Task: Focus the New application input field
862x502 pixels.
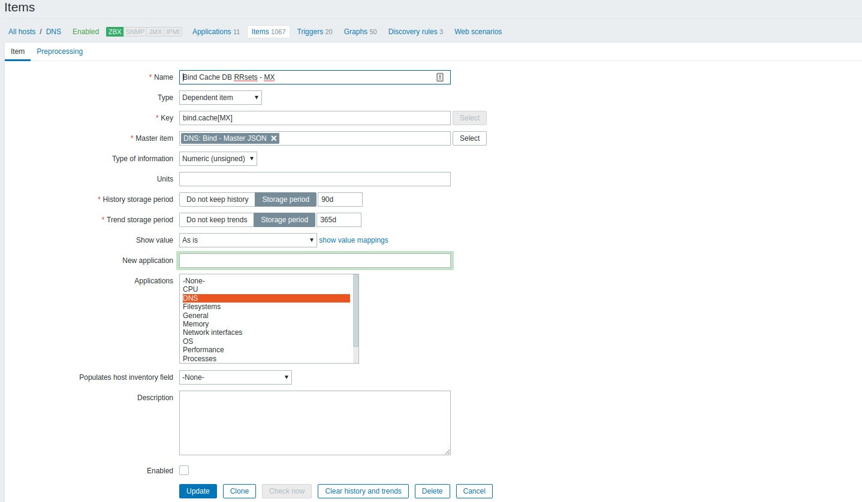Action: [315, 261]
